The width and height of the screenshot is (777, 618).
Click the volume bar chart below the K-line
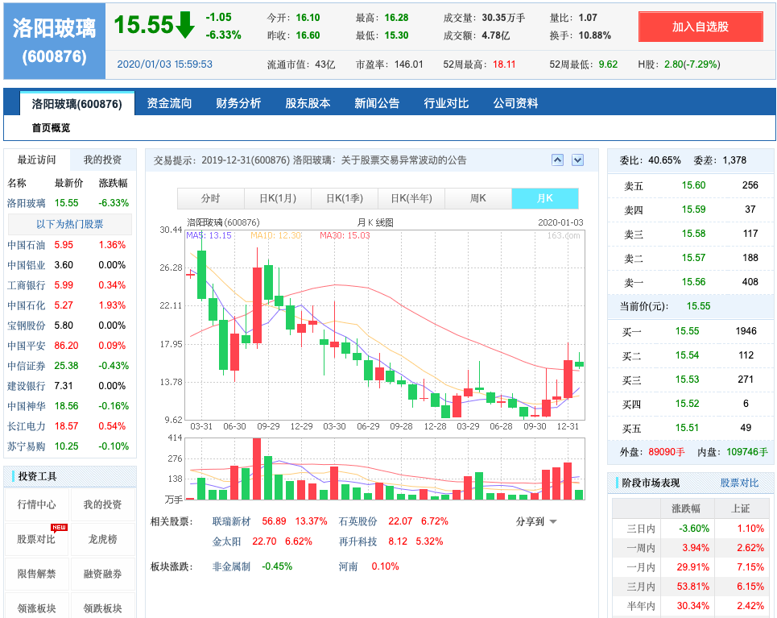385,469
